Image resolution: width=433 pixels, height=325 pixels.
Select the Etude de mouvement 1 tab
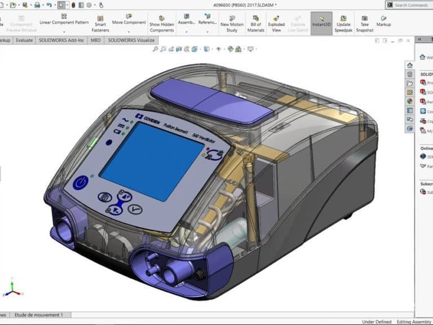coord(39,315)
